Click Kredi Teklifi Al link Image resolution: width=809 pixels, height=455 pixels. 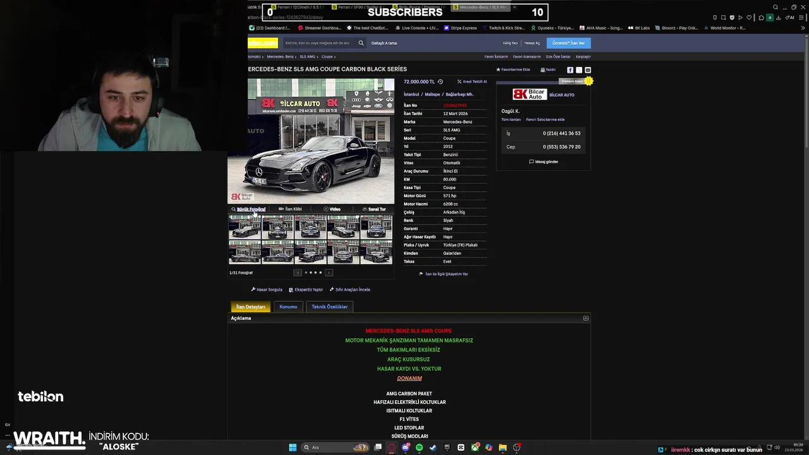[x=472, y=82]
